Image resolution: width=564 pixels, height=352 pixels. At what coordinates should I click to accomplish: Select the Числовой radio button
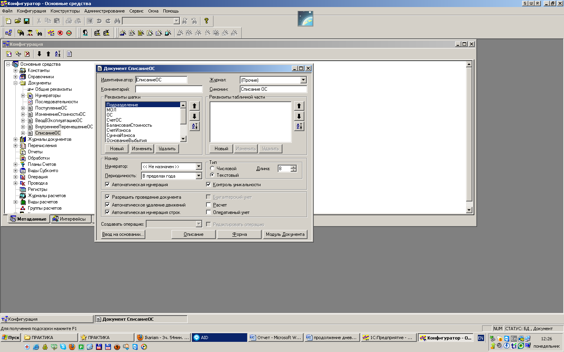click(x=212, y=168)
